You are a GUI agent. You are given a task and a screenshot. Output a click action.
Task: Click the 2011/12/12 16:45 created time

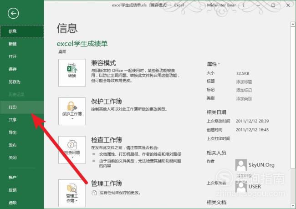pos(252,130)
